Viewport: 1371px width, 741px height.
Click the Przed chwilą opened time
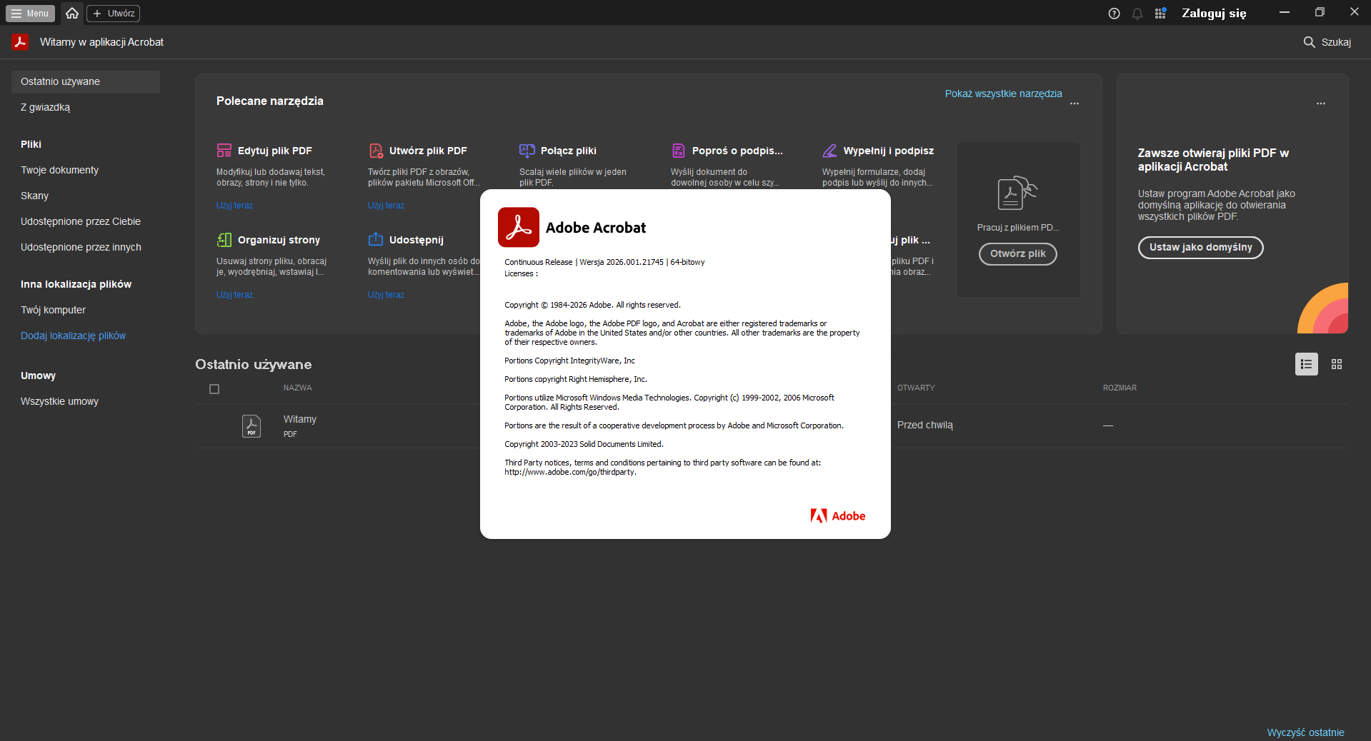point(925,425)
